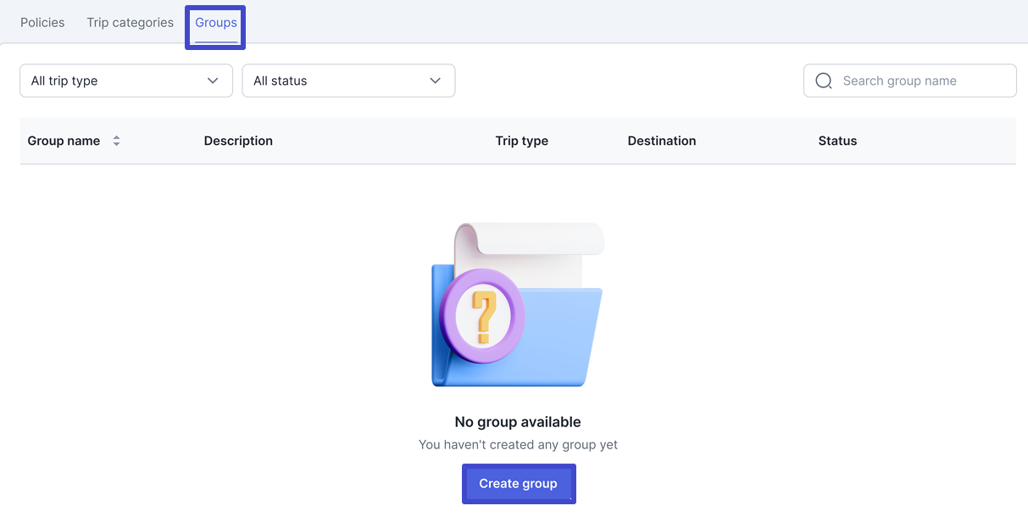This screenshot has height=528, width=1028.
Task: Open the All trip type dropdown
Action: tap(126, 81)
